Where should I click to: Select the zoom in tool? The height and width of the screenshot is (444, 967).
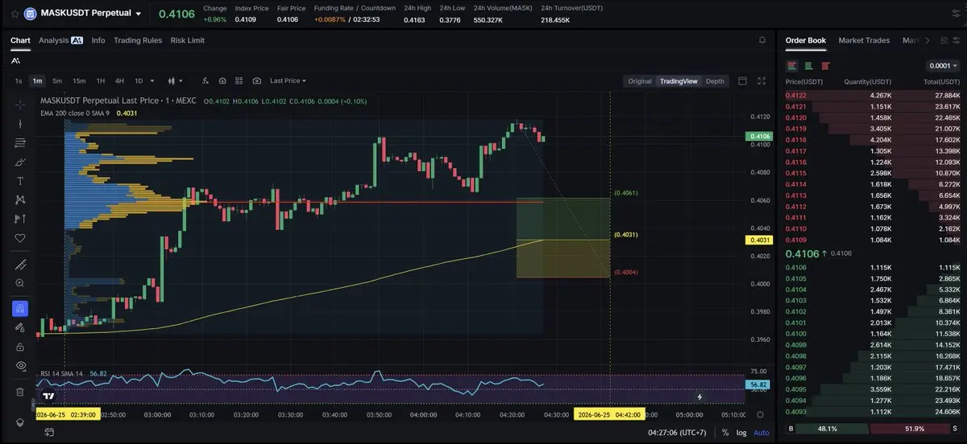coord(20,283)
